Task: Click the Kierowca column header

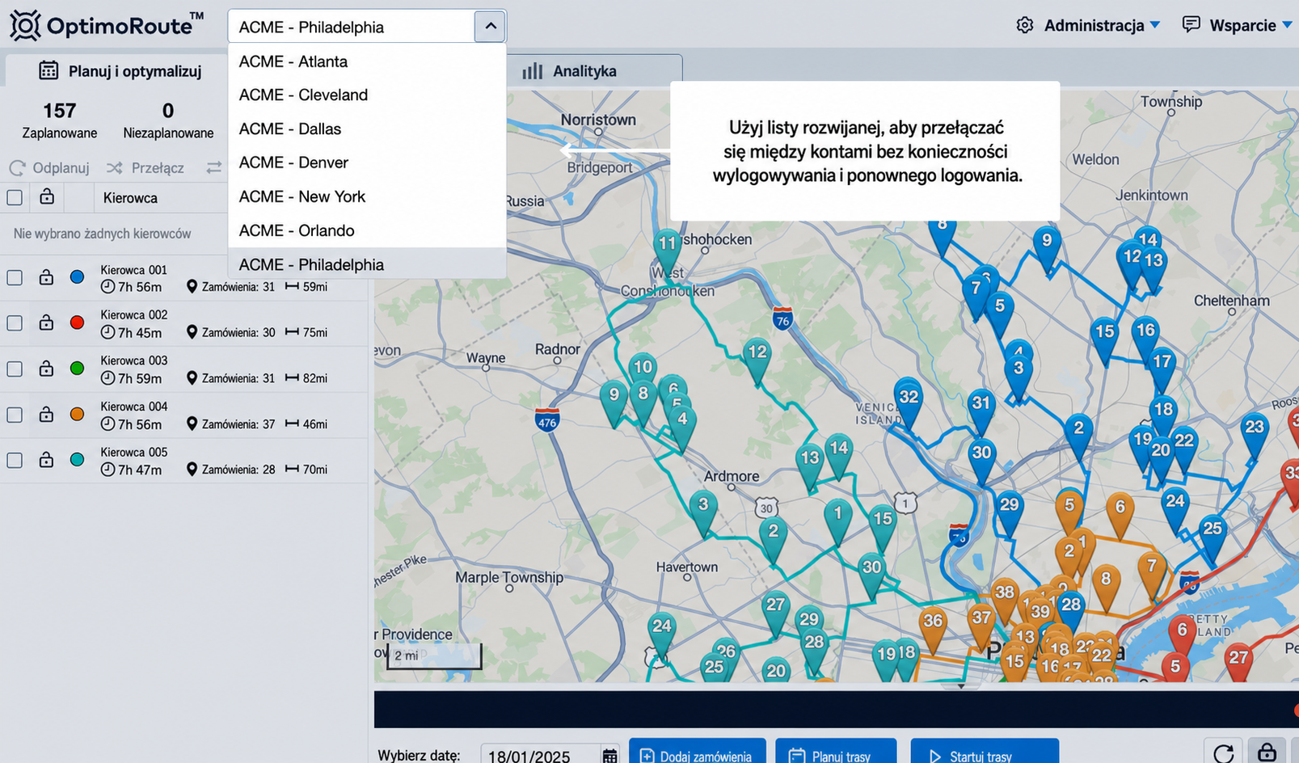Action: click(x=130, y=198)
